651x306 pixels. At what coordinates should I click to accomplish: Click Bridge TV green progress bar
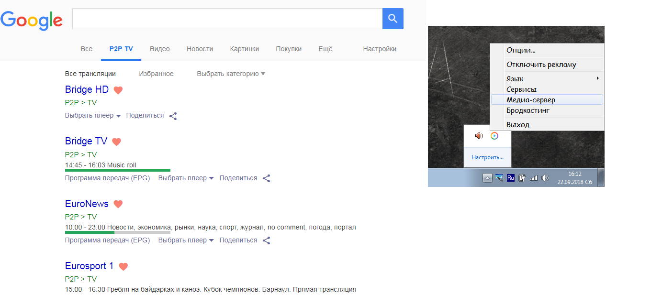118,170
